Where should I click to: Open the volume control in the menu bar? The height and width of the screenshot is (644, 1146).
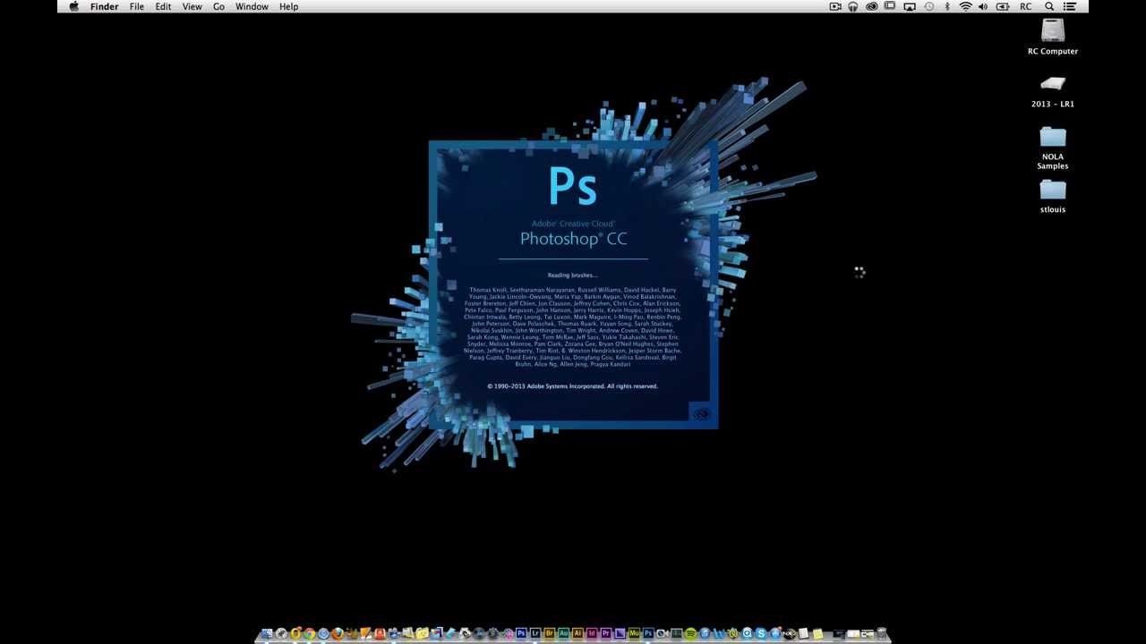coord(983,6)
